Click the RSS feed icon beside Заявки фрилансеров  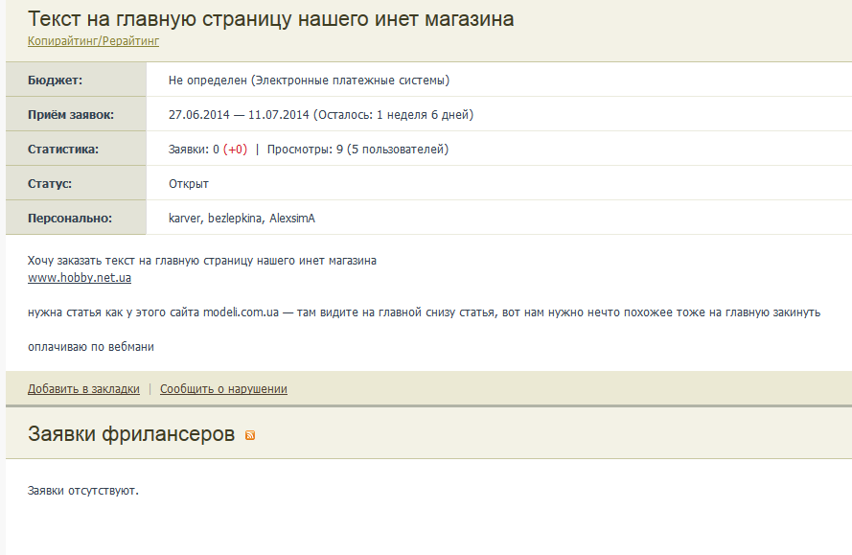tap(250, 436)
